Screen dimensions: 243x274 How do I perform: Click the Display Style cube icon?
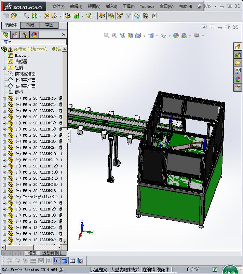coord(150,36)
